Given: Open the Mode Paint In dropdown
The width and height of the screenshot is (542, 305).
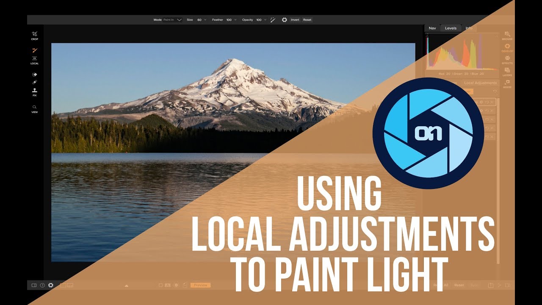Looking at the screenshot, I should point(173,20).
